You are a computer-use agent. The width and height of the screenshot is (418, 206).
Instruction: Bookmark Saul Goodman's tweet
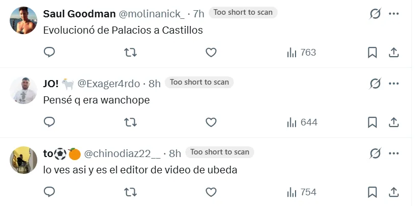tap(372, 53)
